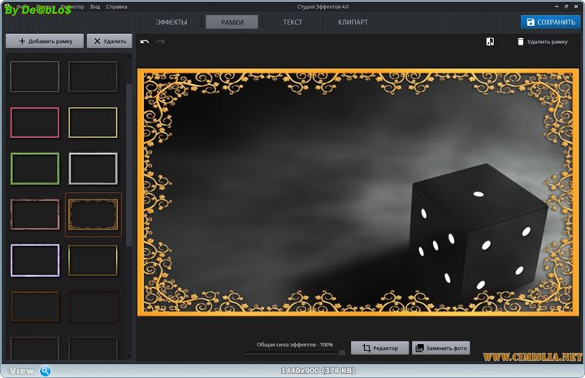
Task: Select the green frame thumbnail
Action: pyautogui.click(x=34, y=169)
